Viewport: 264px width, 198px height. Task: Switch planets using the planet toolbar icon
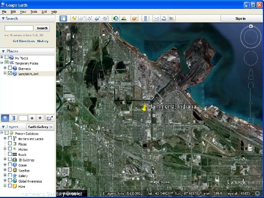pos(134,18)
